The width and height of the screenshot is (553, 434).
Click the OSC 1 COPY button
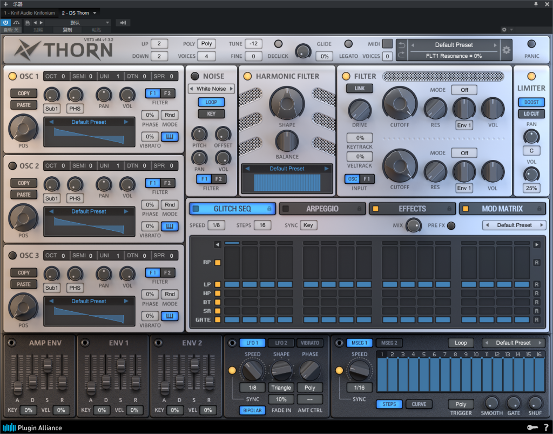point(24,94)
